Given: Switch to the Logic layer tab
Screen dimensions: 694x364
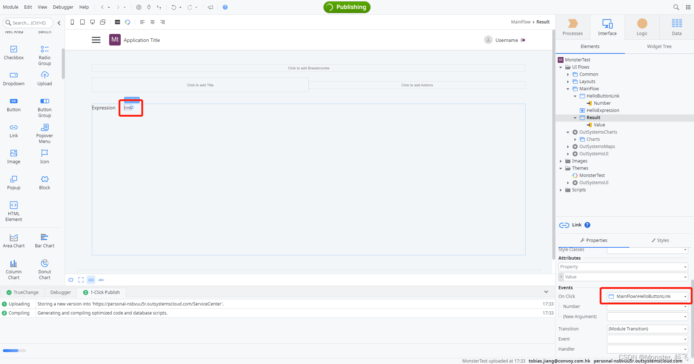Looking at the screenshot, I should point(642,27).
